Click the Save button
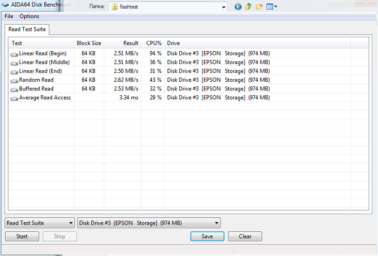 [207, 236]
